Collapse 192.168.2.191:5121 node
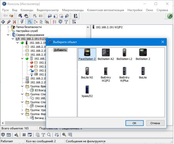174x144 pixels. tap(13, 39)
